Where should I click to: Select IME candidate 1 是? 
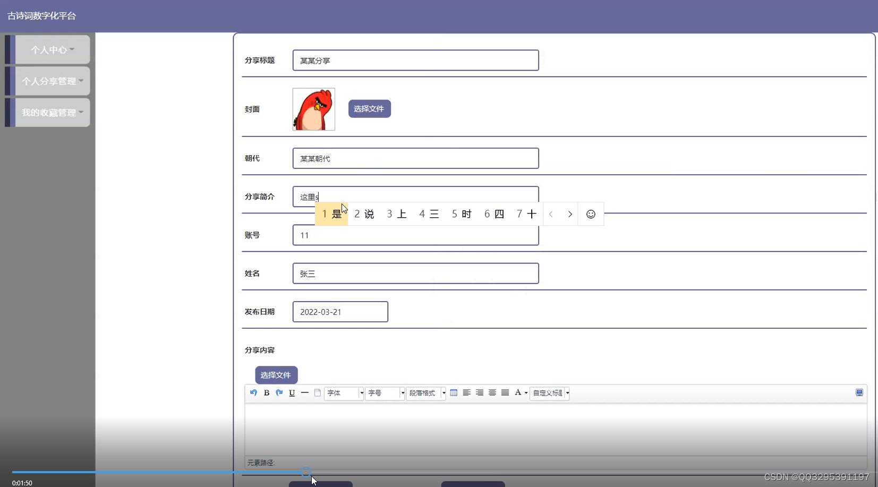click(331, 214)
